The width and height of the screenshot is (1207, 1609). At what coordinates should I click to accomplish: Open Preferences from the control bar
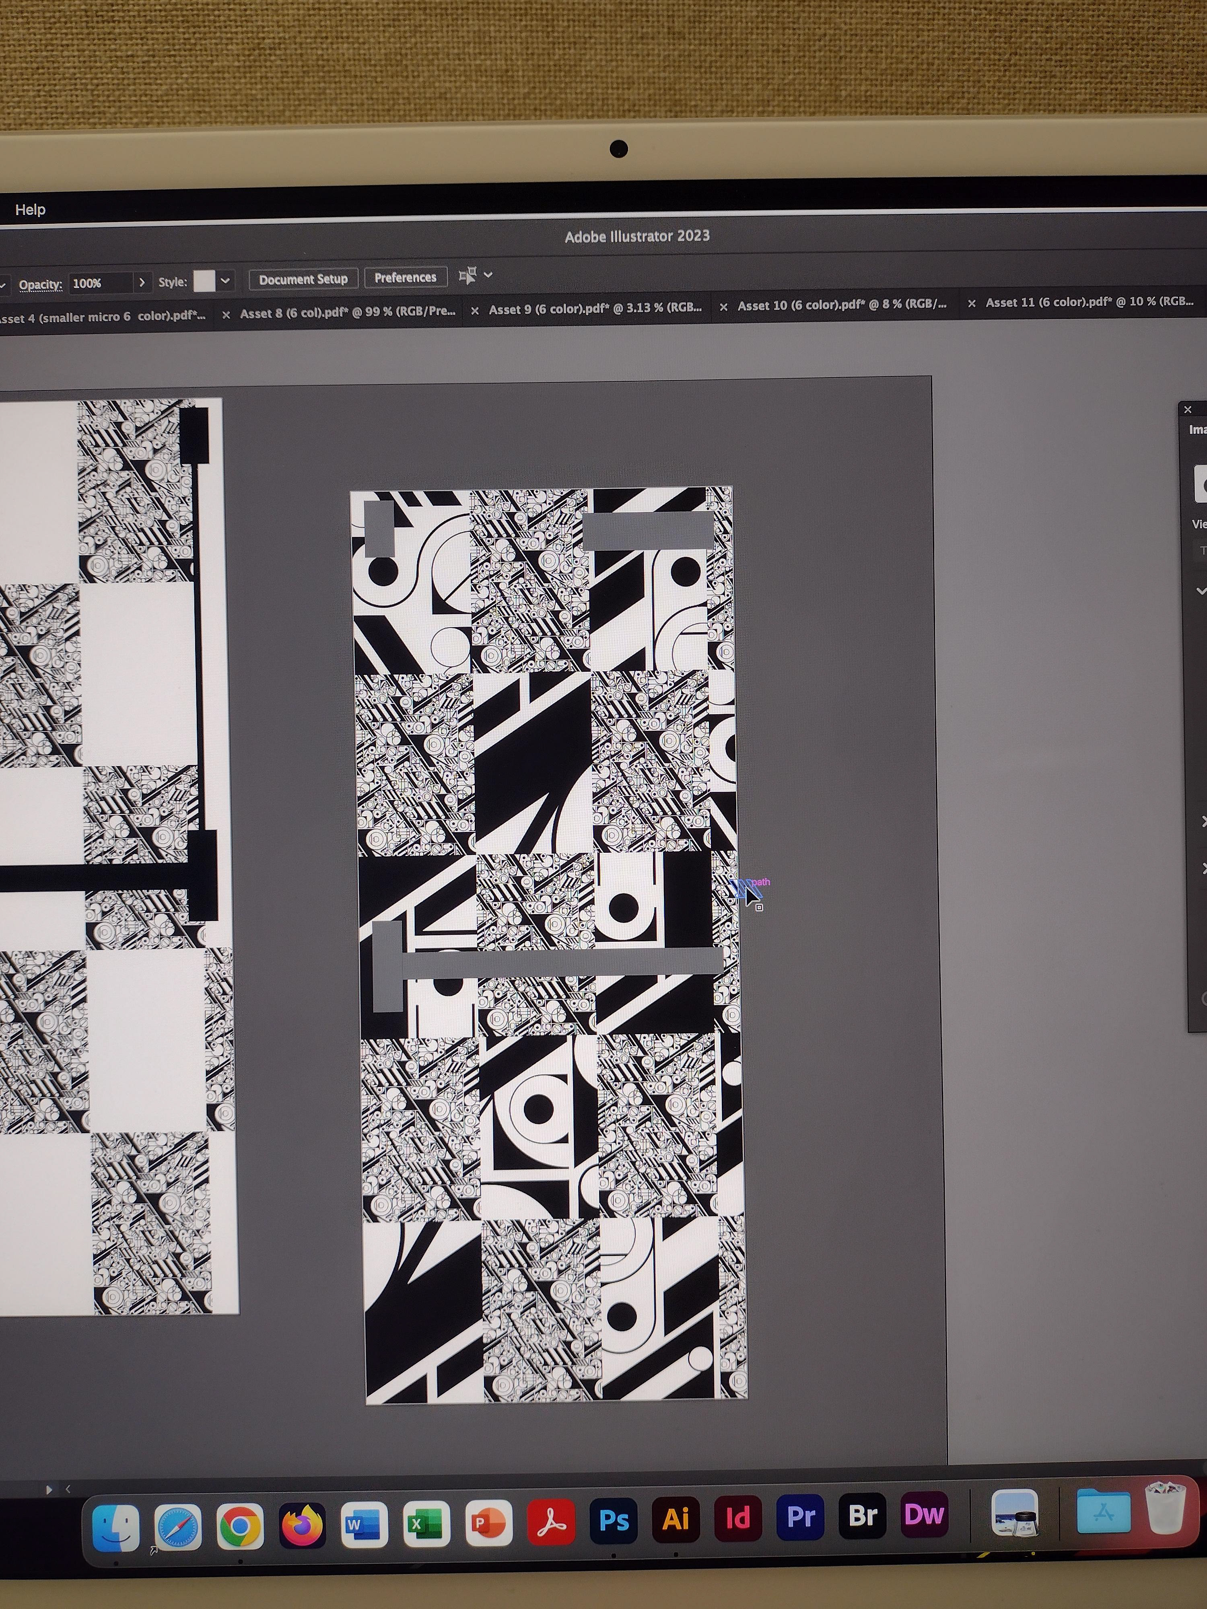405,277
